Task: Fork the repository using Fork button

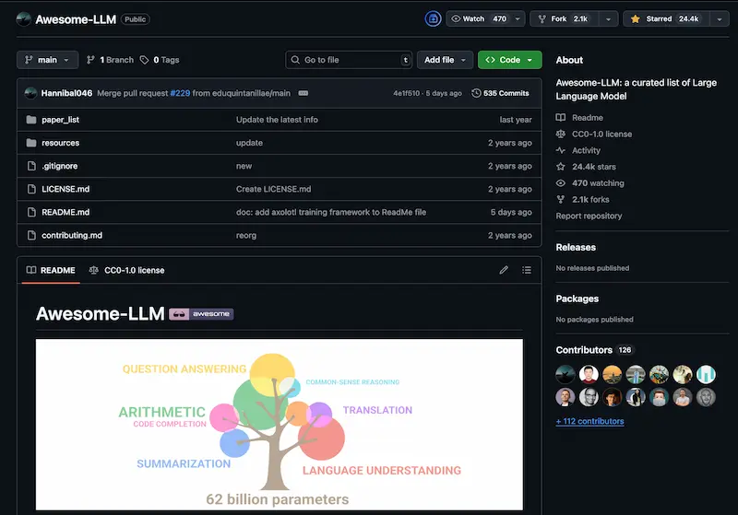Action: (x=564, y=18)
